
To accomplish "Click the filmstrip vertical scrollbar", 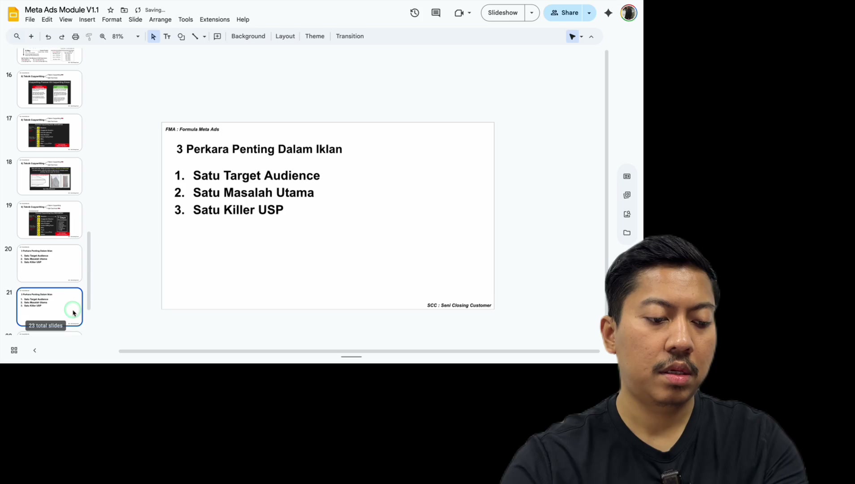I will pos(89,271).
